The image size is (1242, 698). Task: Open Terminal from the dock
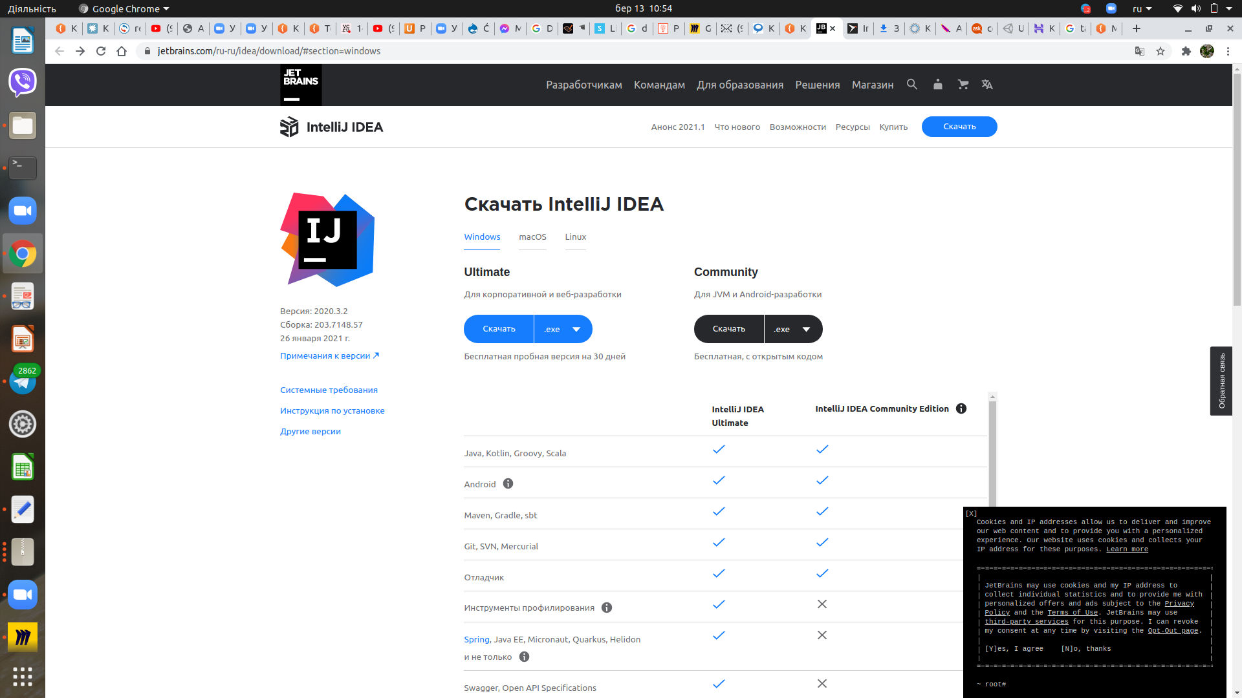coord(23,168)
